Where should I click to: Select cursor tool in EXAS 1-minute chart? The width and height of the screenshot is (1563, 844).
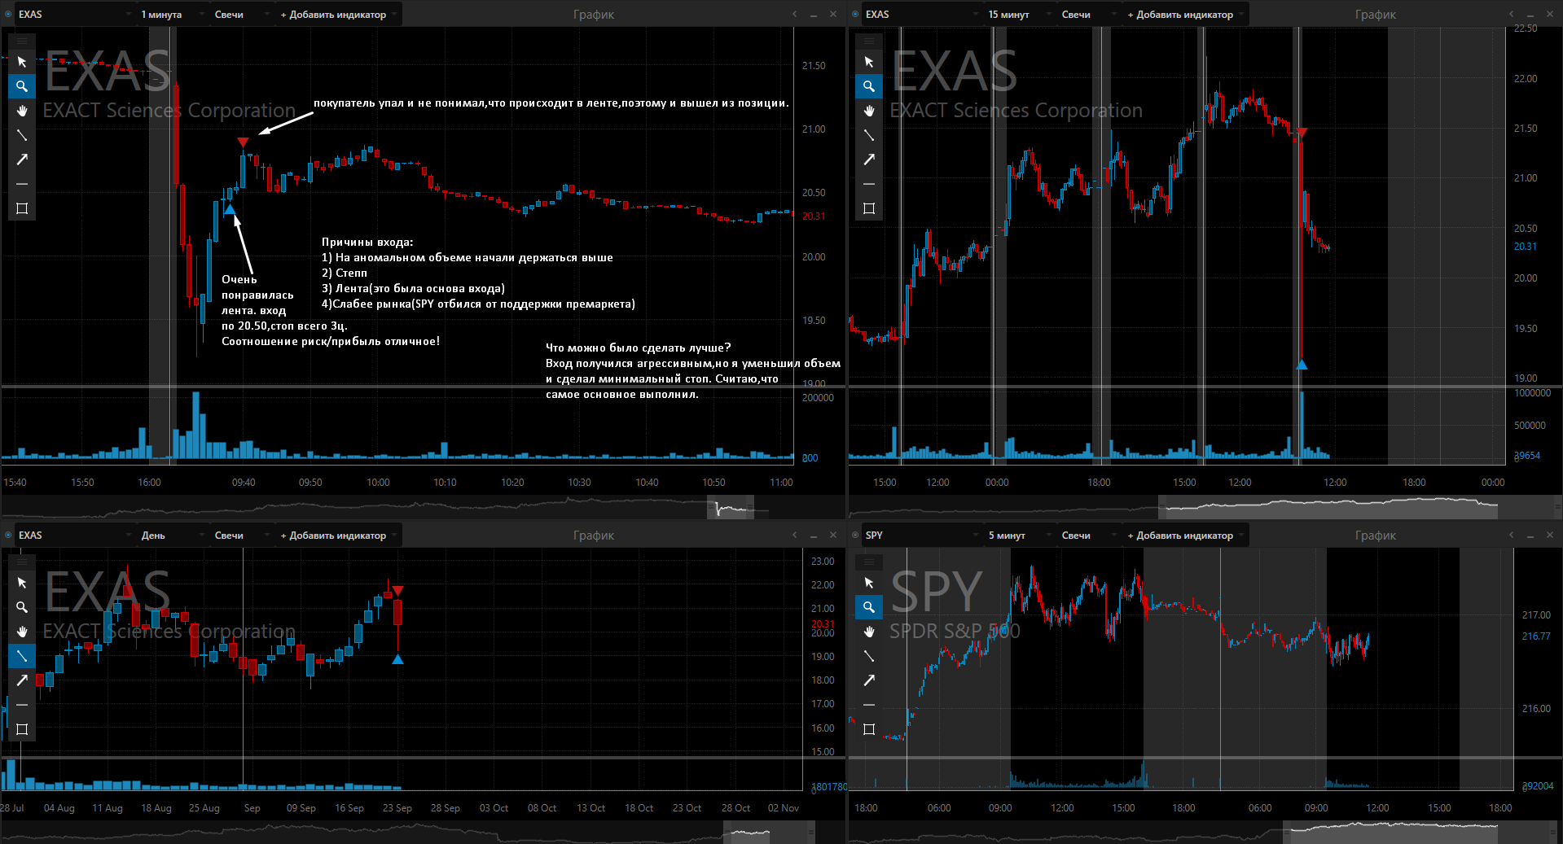pyautogui.click(x=22, y=62)
